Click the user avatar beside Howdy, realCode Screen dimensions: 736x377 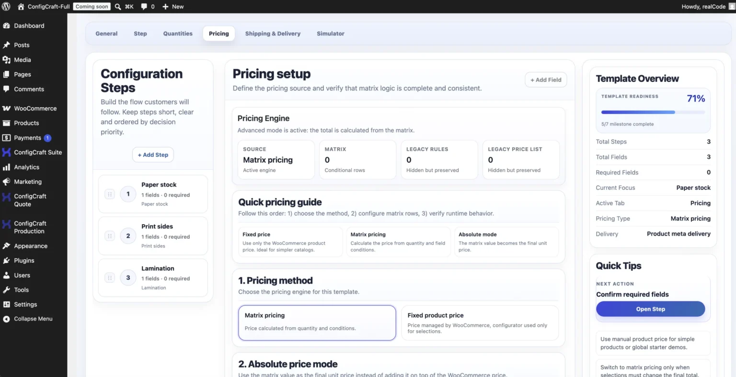732,7
